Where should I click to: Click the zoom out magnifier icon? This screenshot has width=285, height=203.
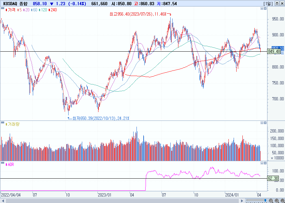(271, 201)
